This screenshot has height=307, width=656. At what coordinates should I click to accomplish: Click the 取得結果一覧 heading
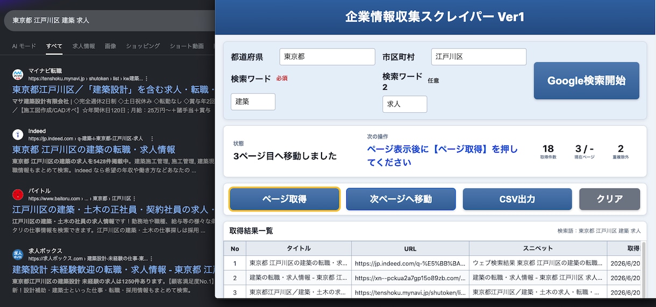click(251, 231)
